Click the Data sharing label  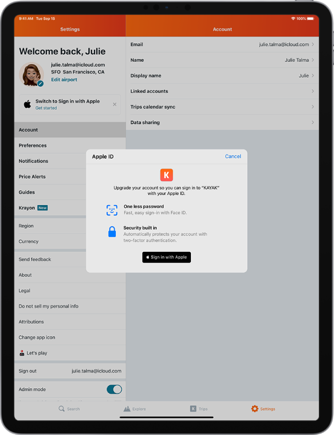[x=145, y=122]
